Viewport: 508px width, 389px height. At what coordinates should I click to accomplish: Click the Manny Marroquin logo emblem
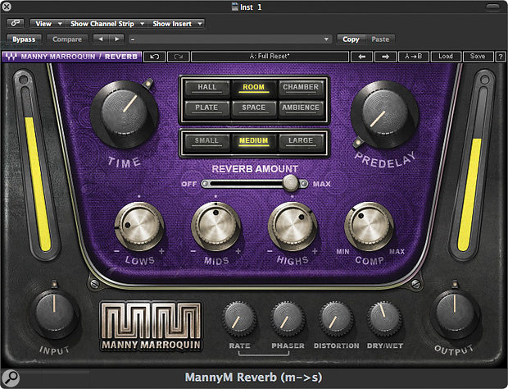click(151, 327)
